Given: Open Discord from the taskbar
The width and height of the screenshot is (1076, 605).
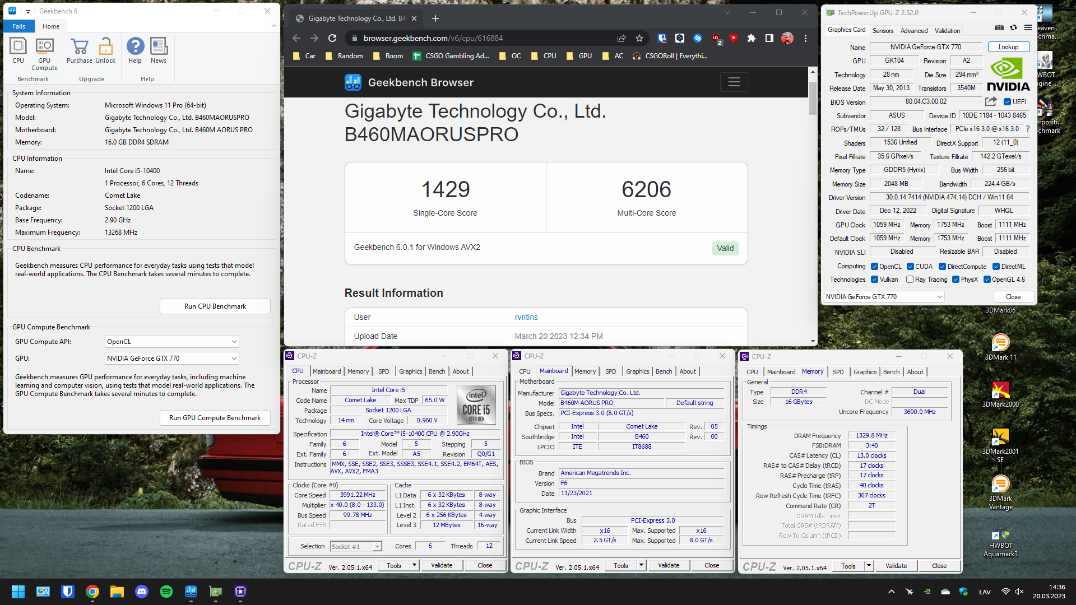Looking at the screenshot, I should [x=142, y=592].
